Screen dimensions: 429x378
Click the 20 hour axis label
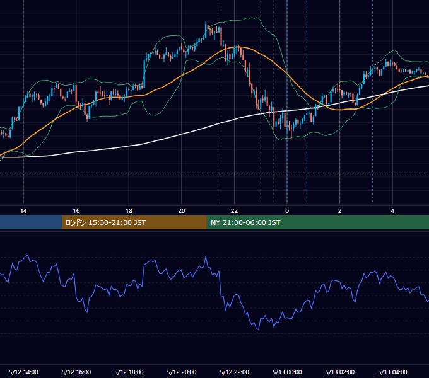182,211
